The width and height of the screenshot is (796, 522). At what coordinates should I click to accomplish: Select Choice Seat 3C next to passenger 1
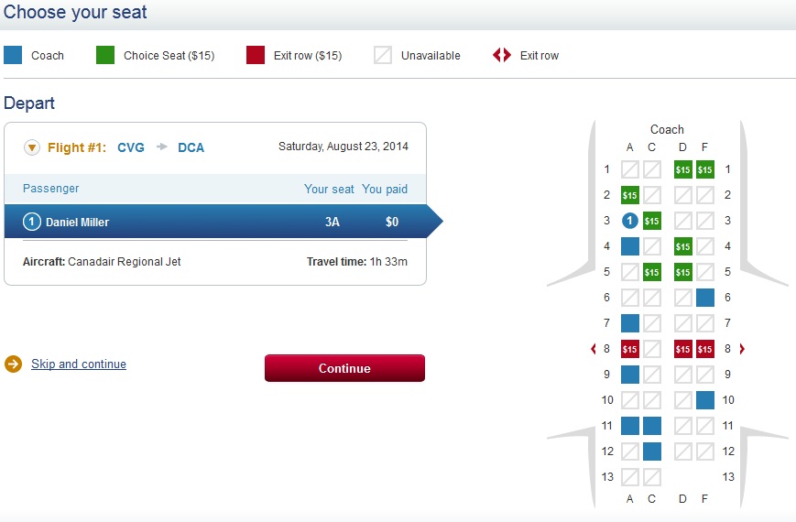click(651, 221)
